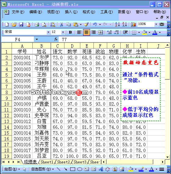Open the 数据(D) menu
Image resolution: width=171 pixels, height=174 pixels.
pos(124,12)
